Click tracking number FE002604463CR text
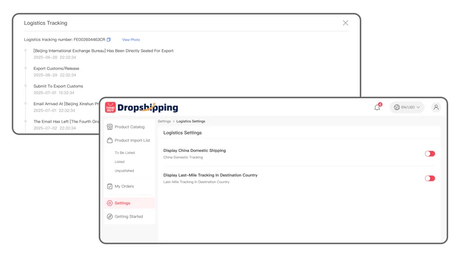Image resolution: width=462 pixels, height=260 pixels. click(x=90, y=39)
